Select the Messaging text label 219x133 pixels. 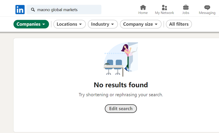pos(207,13)
